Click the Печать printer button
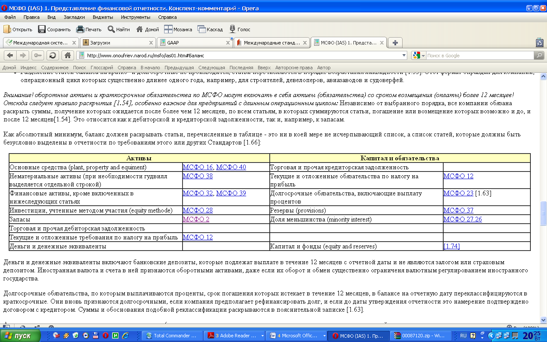Image resolution: width=547 pixels, height=342 pixels. 89,29
